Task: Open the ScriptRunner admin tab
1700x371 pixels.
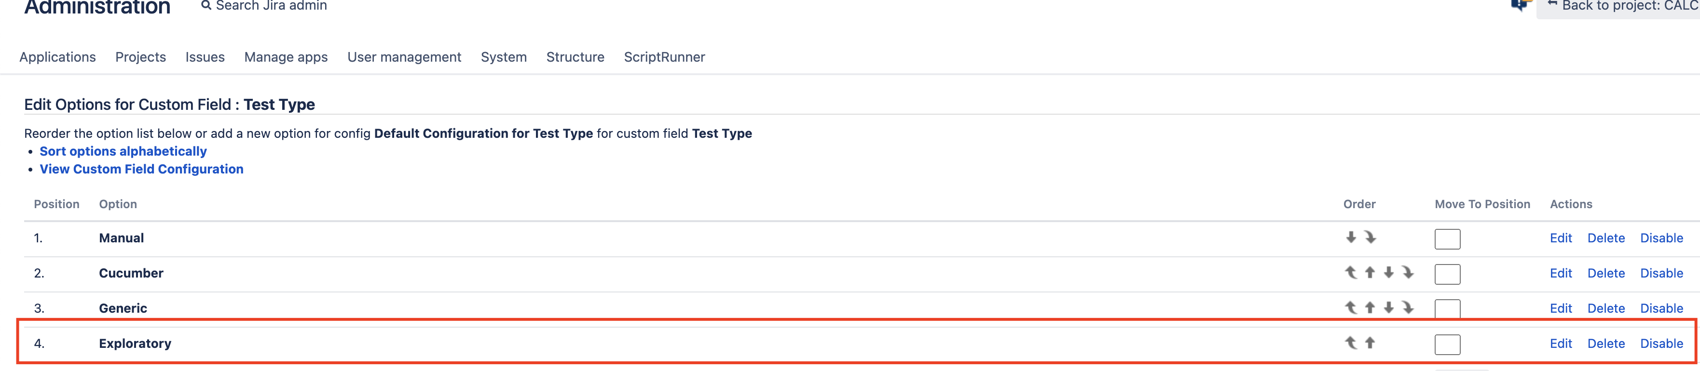Action: pos(665,57)
